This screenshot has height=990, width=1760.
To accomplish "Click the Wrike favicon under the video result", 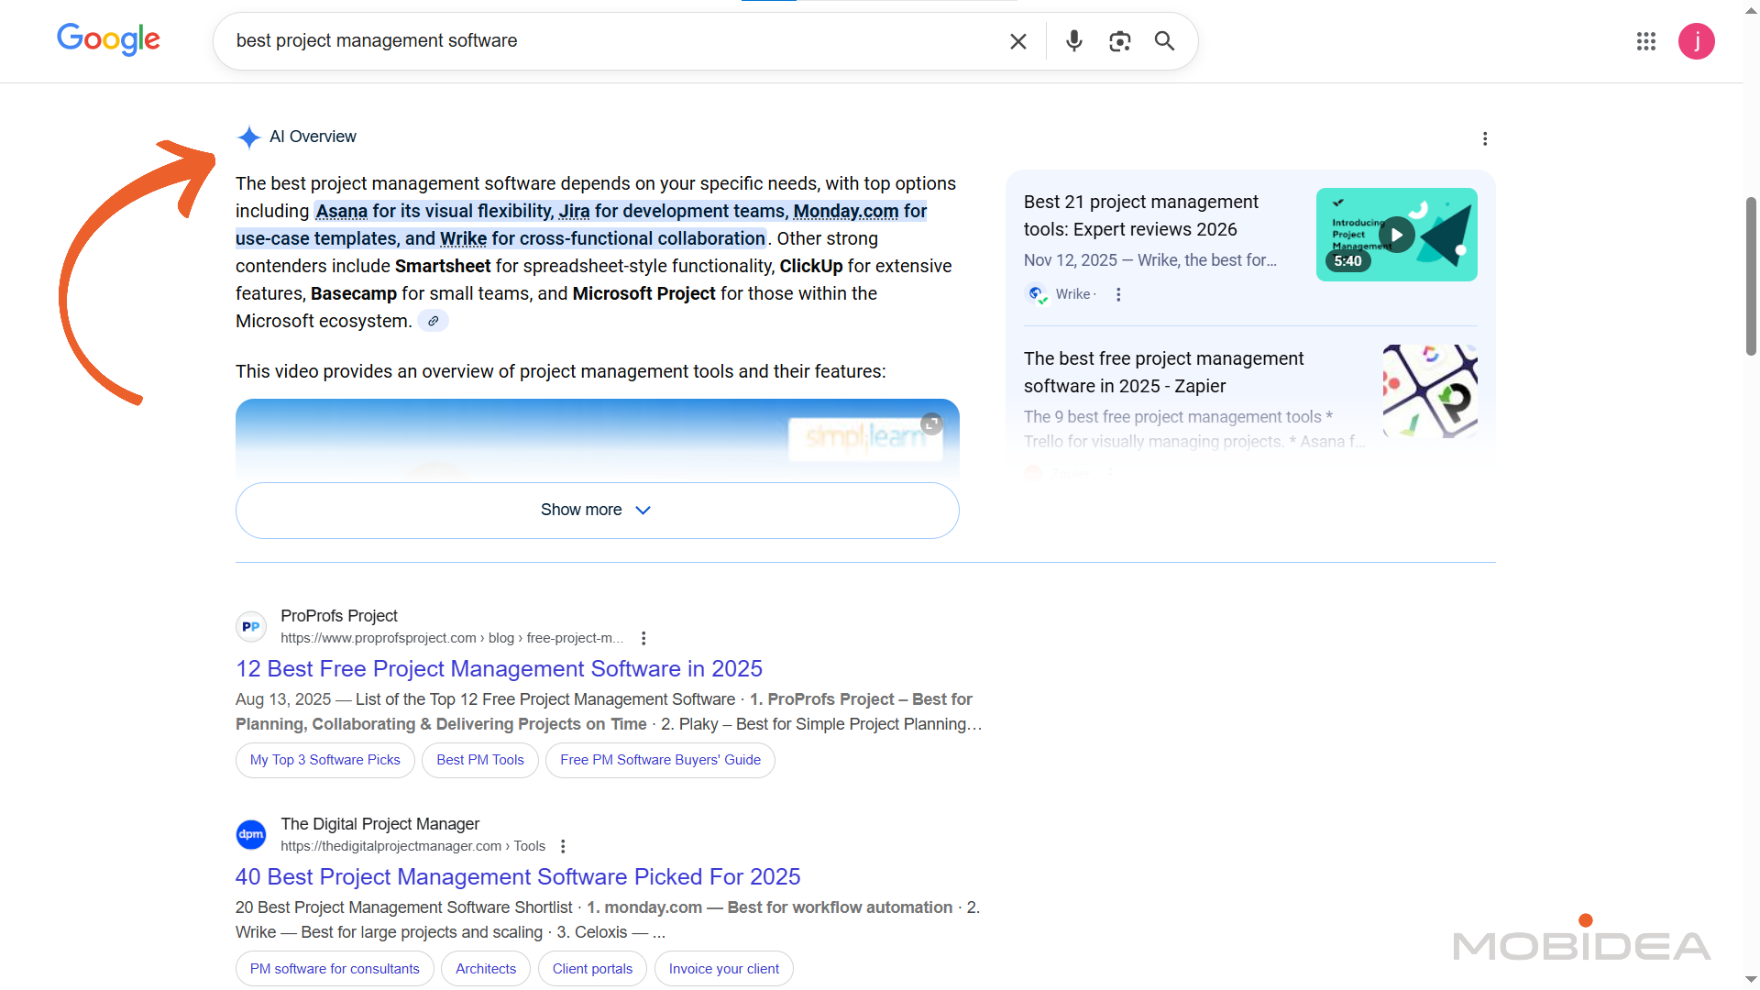I will [1036, 293].
